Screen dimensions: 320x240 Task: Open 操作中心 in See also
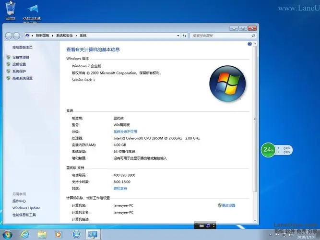(19, 201)
